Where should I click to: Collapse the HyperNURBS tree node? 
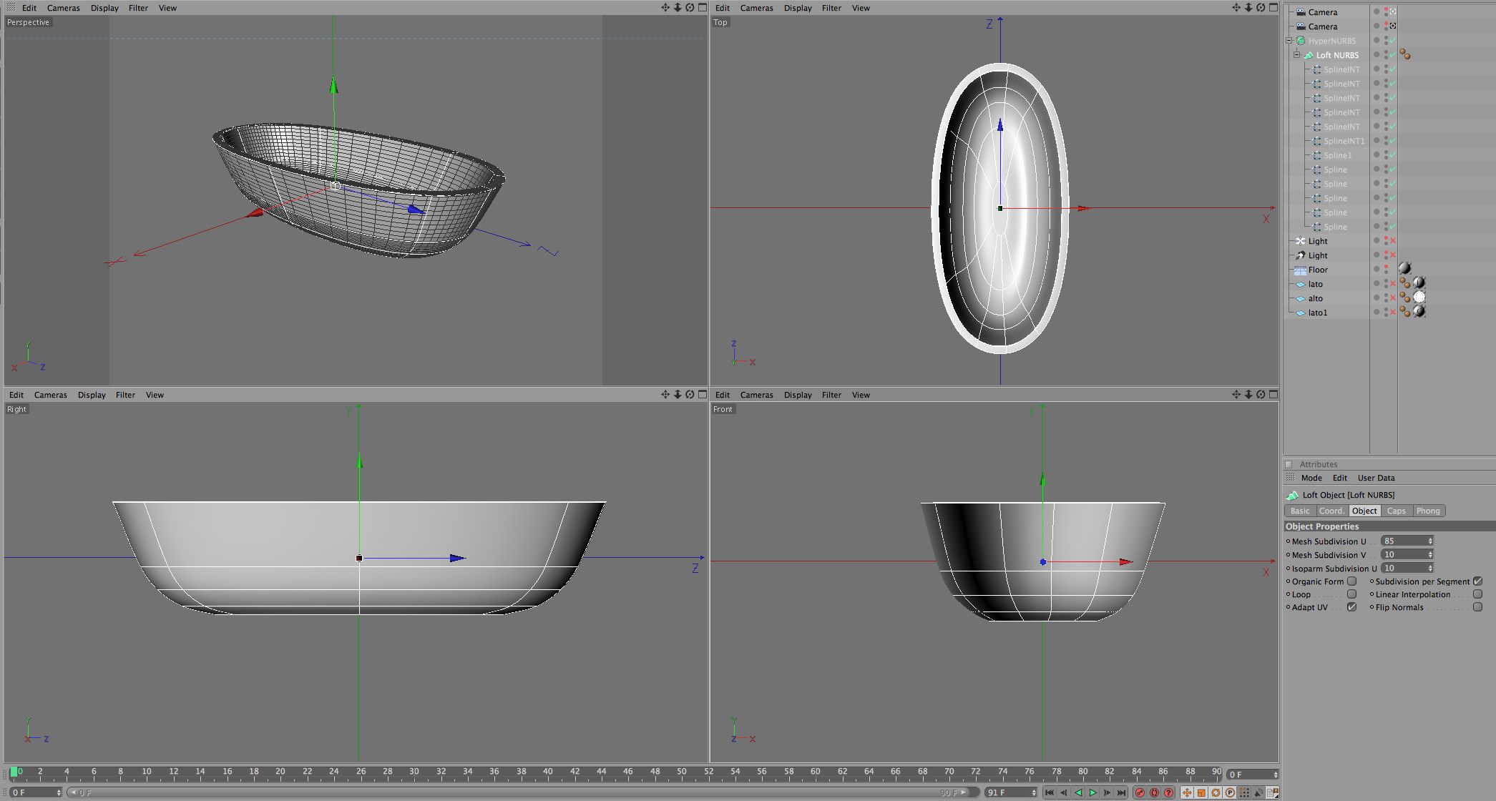(x=1289, y=41)
